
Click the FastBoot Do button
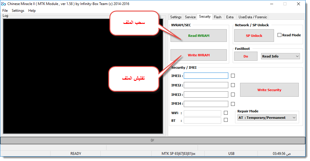click(x=246, y=56)
